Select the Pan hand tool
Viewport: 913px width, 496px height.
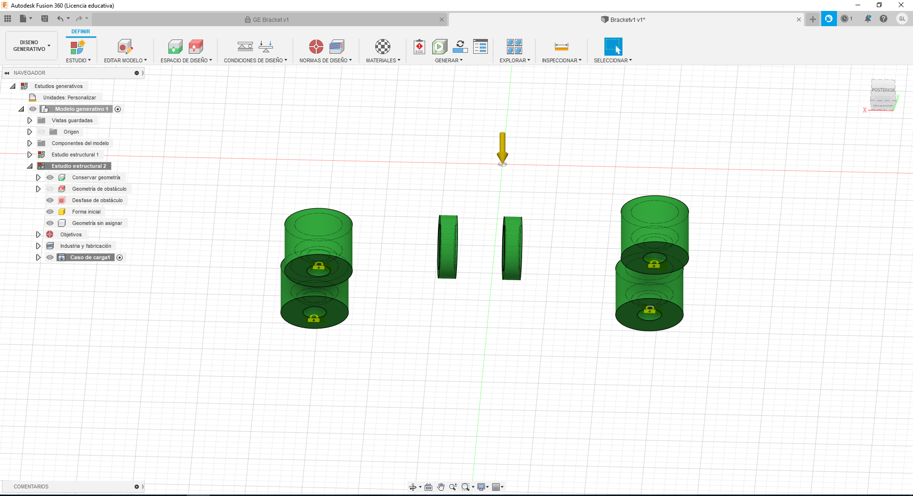(x=441, y=487)
